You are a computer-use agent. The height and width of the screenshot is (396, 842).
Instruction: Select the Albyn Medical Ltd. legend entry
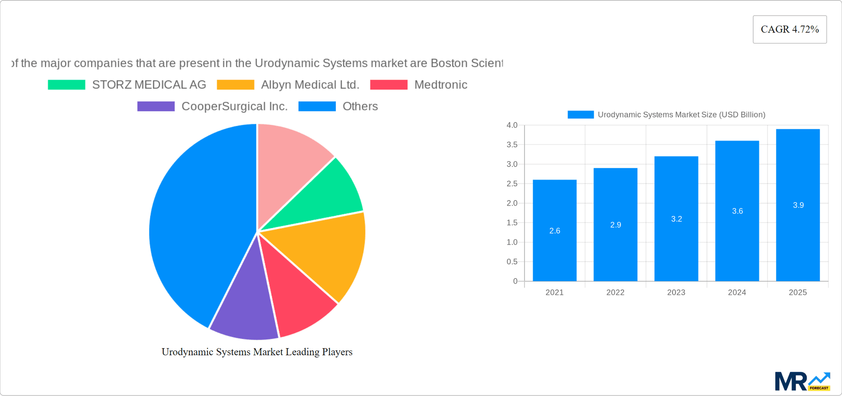coord(310,84)
